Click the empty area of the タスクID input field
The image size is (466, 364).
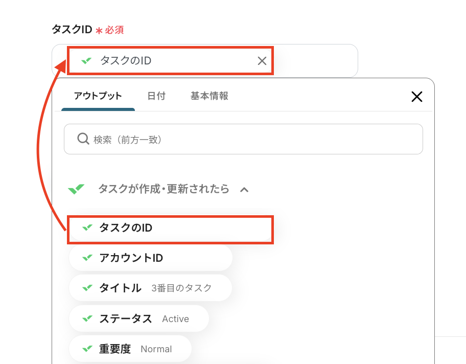click(x=315, y=61)
